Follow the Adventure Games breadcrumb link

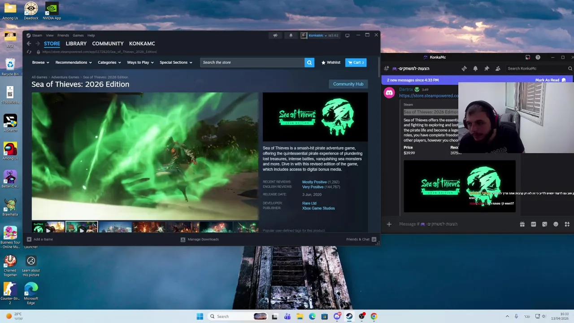tap(65, 77)
